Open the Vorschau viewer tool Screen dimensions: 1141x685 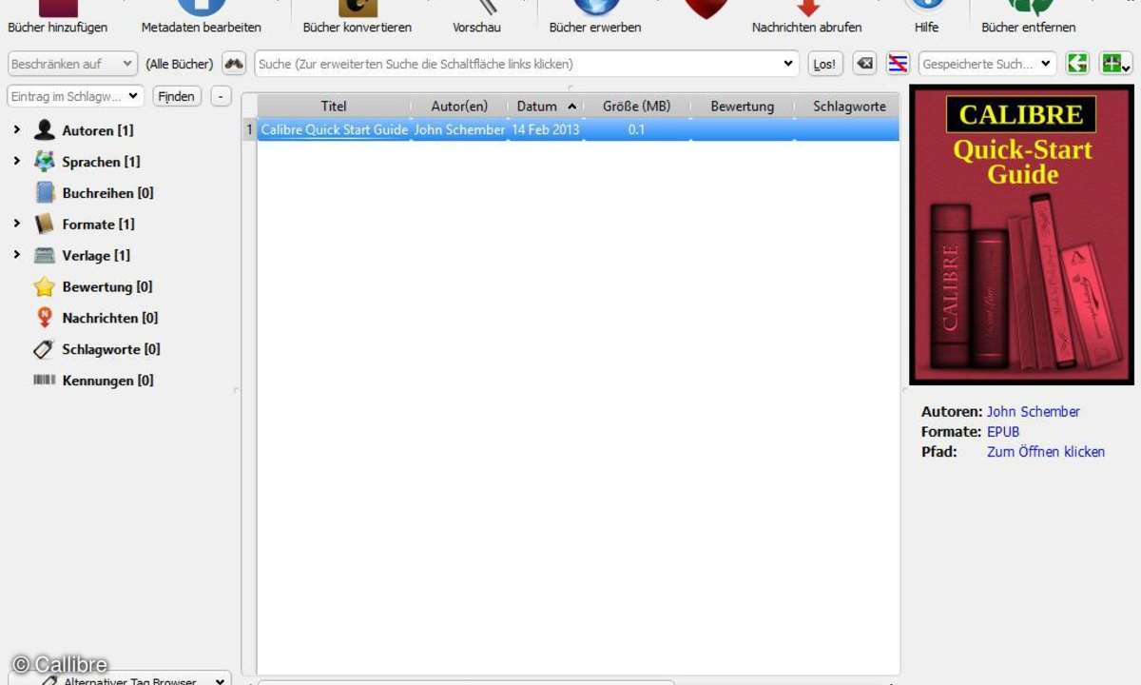pyautogui.click(x=476, y=17)
